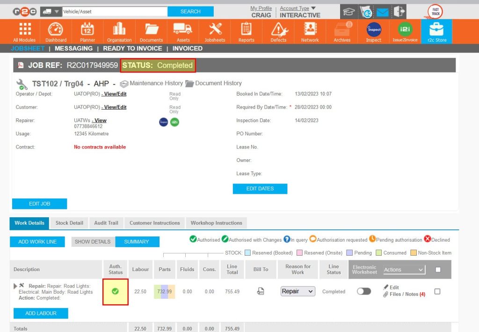Image resolution: width=479 pixels, height=332 pixels.
Task: Open the Ready To Invoice menu item
Action: pos(132,48)
